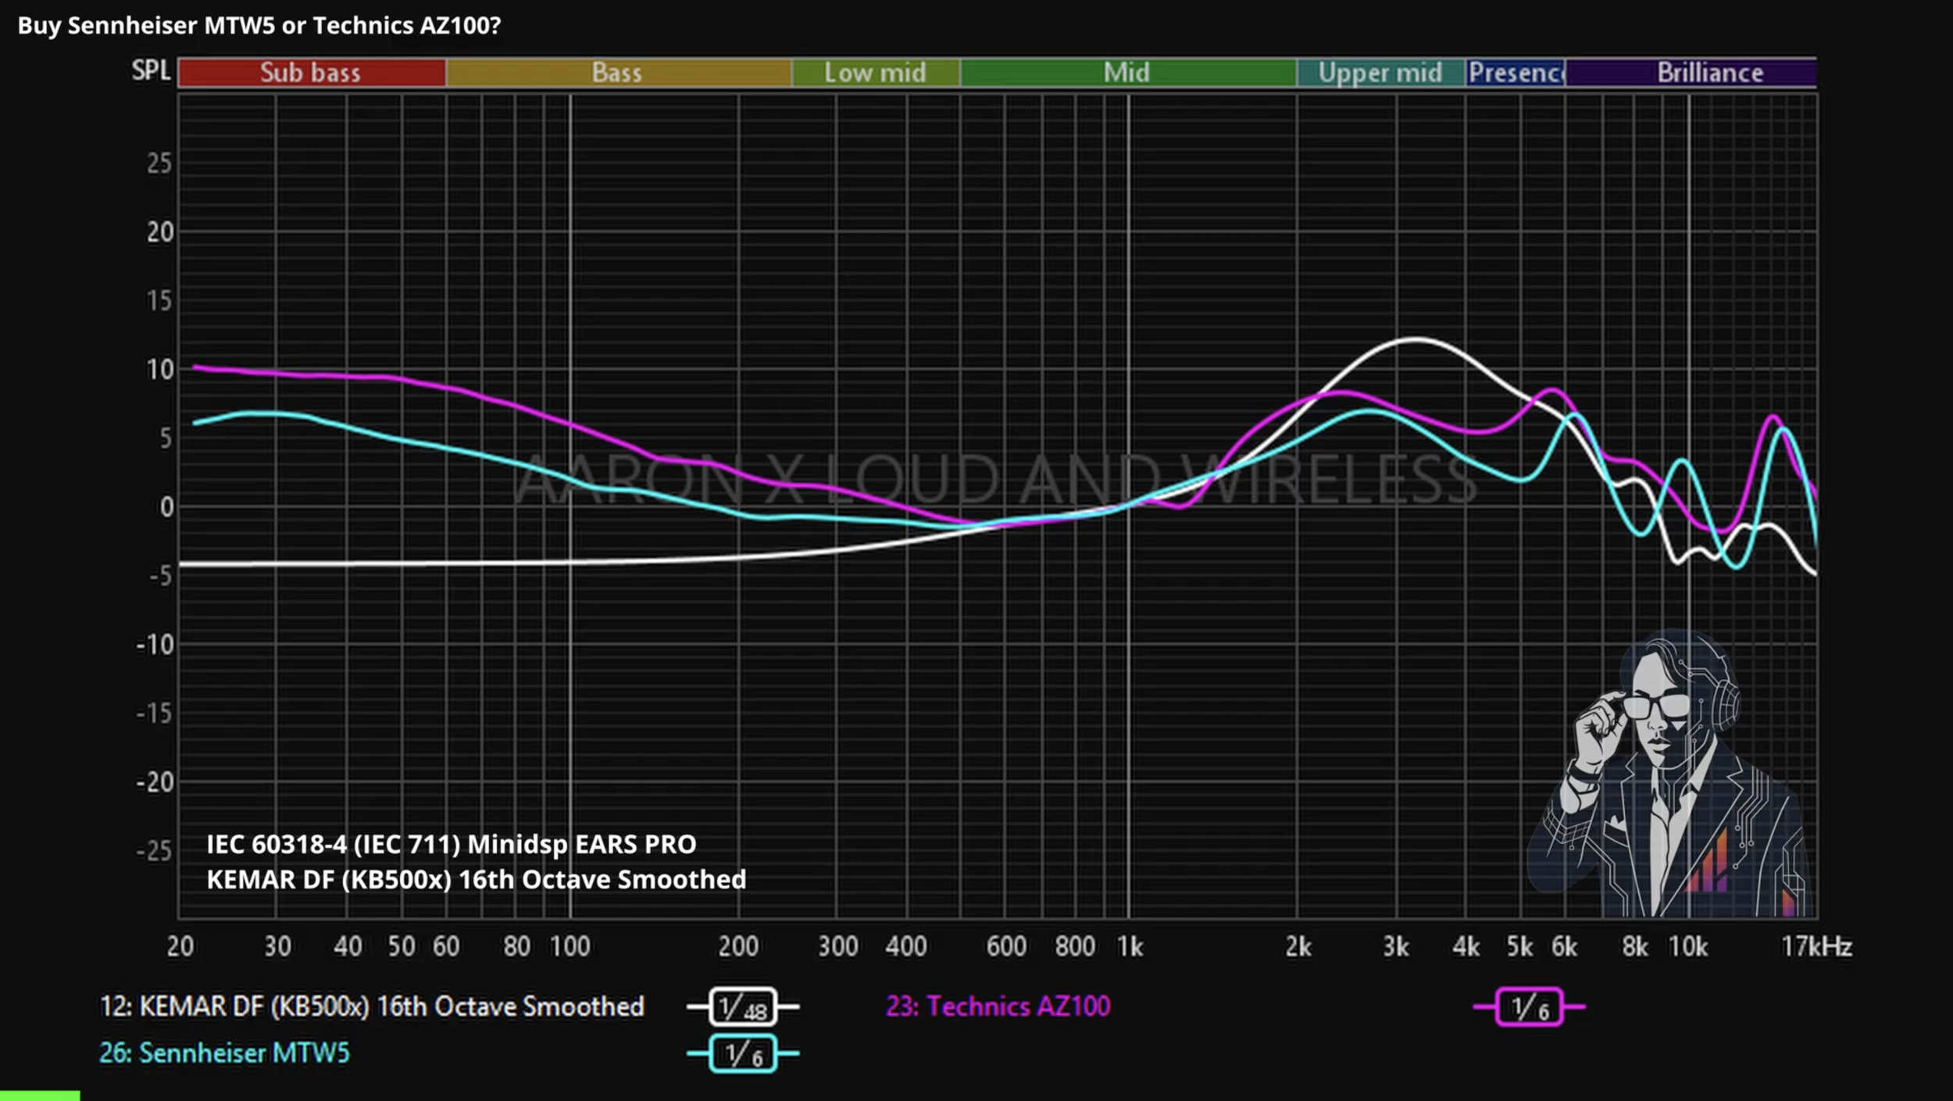1953x1101 pixels.
Task: Click the 1/48 smoothing indicator for KEMAR DF
Action: [x=743, y=1006]
